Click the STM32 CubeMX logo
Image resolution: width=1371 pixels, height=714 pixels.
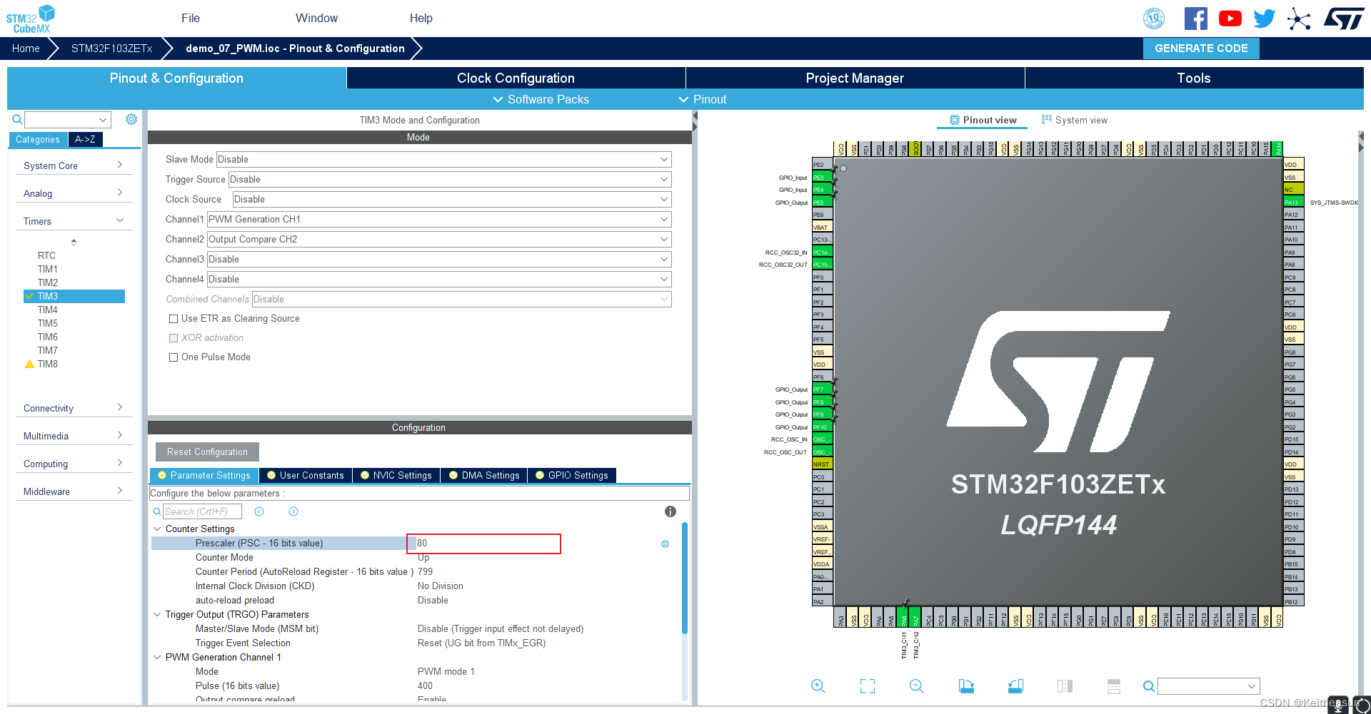point(31,19)
